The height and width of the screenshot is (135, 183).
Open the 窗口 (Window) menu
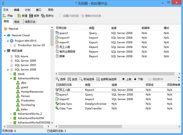click(38, 10)
